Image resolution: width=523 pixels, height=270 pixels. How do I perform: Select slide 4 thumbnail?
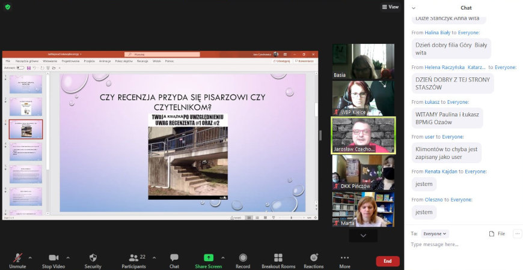click(x=26, y=151)
